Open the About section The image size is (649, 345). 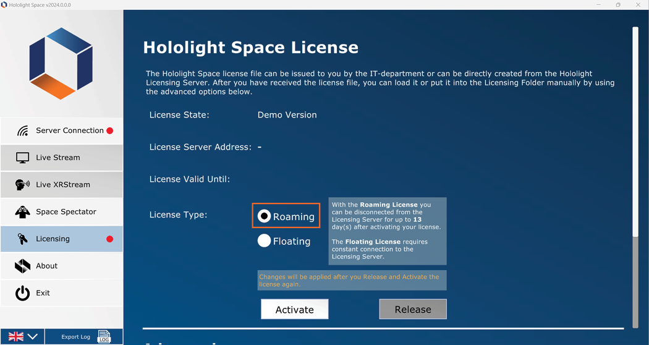coord(62,266)
